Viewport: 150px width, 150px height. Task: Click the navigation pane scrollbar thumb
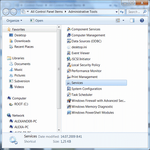[59, 69]
